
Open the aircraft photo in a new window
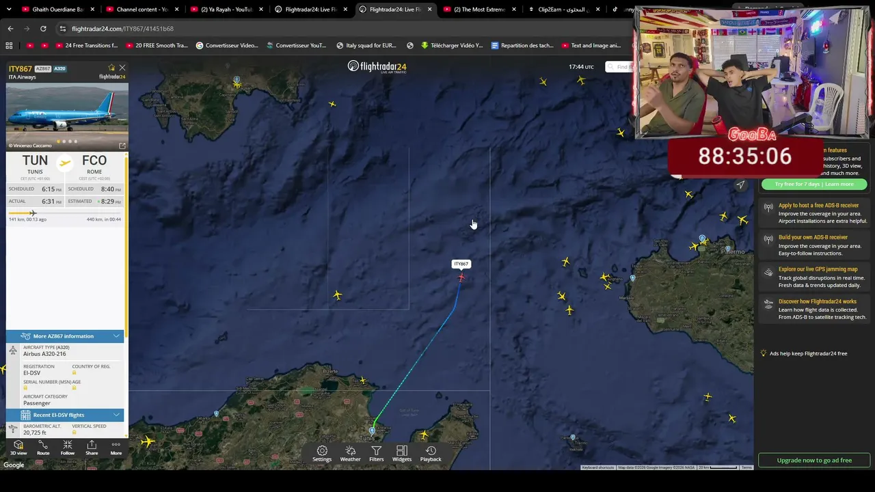coord(122,146)
